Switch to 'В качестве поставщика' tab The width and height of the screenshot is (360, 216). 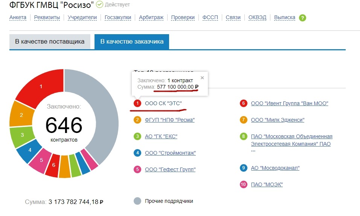click(x=50, y=41)
